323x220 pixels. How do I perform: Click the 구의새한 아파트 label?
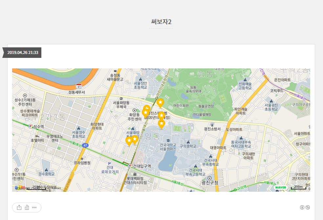pos(248,156)
